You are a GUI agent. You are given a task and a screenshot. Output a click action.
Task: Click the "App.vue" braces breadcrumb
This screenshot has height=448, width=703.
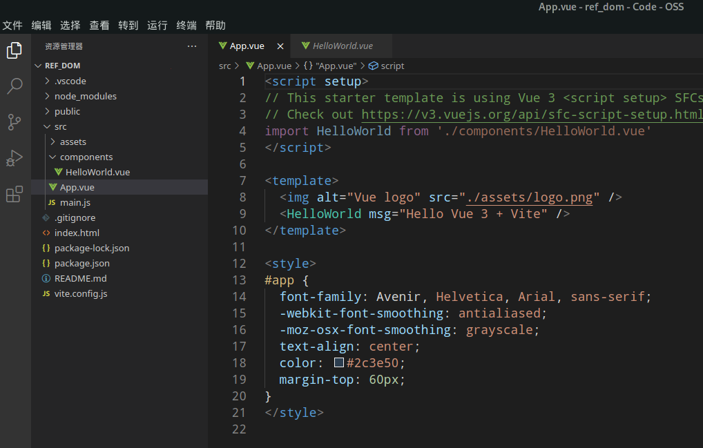330,66
